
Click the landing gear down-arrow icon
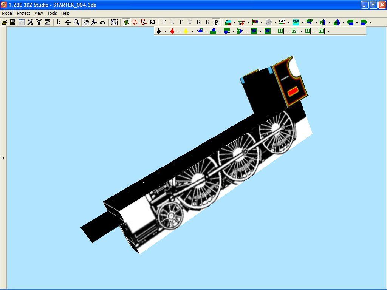coord(241,22)
